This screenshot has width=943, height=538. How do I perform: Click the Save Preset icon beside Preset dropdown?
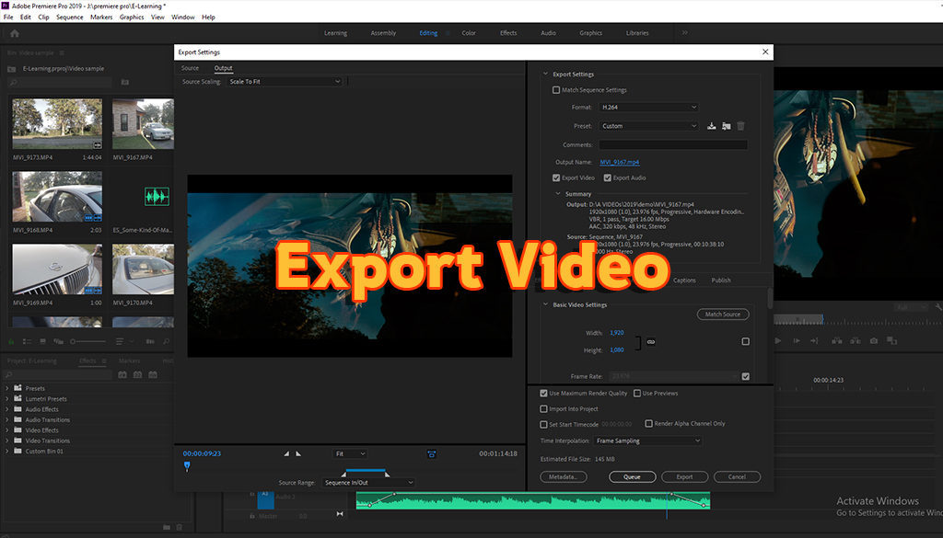pyautogui.click(x=712, y=126)
